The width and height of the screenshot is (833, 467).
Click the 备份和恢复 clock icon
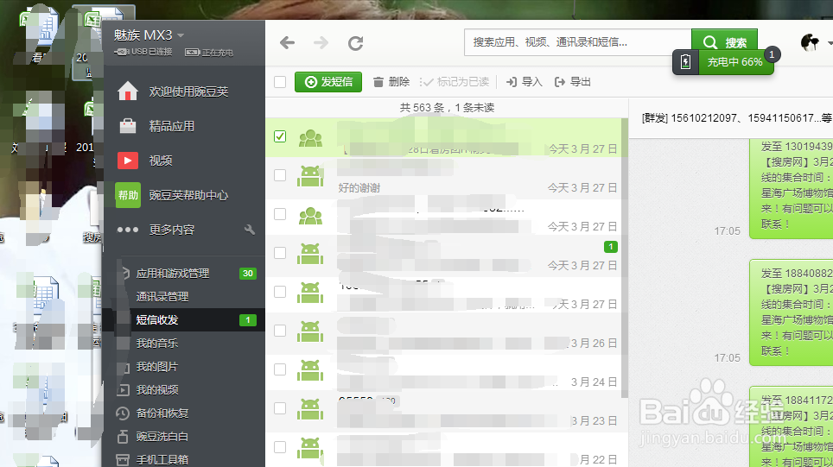123,413
